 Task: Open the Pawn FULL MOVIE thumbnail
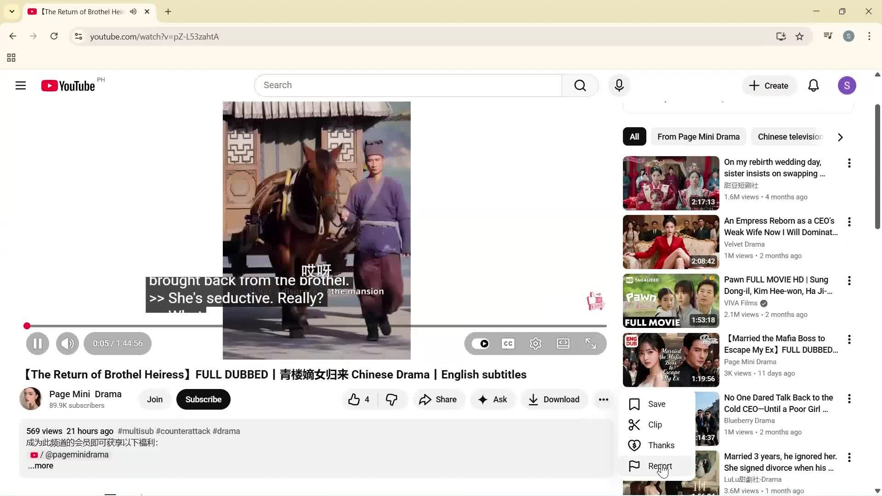(x=670, y=300)
